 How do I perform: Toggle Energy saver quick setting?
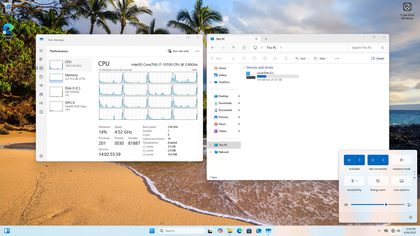378,181
